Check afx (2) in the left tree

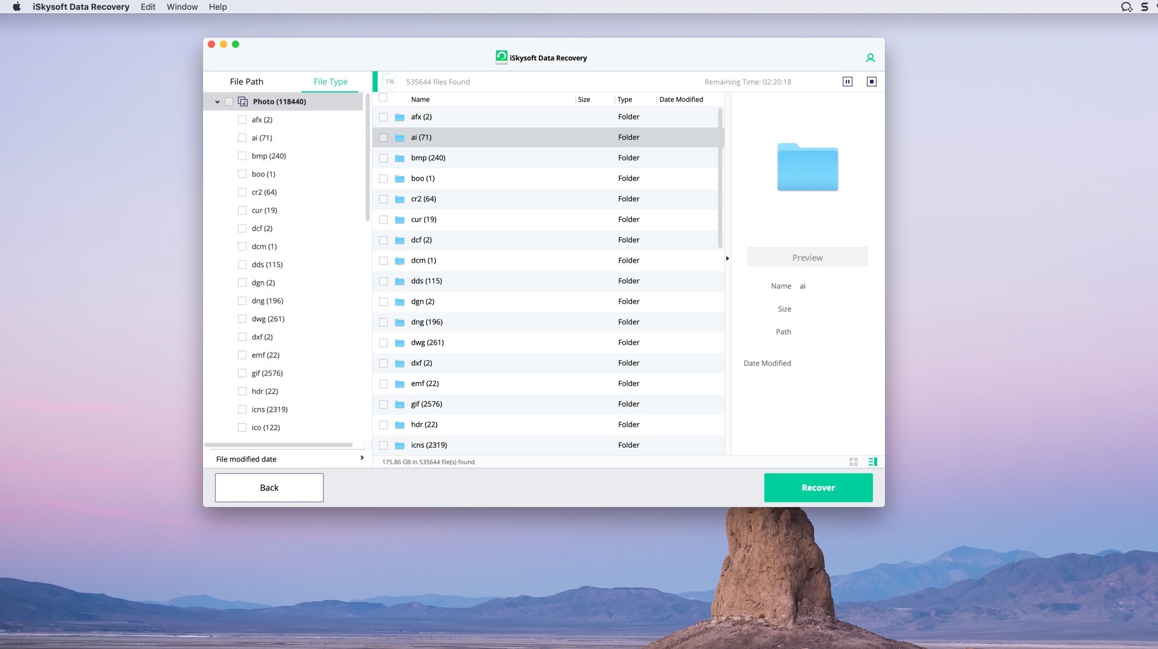[242, 120]
